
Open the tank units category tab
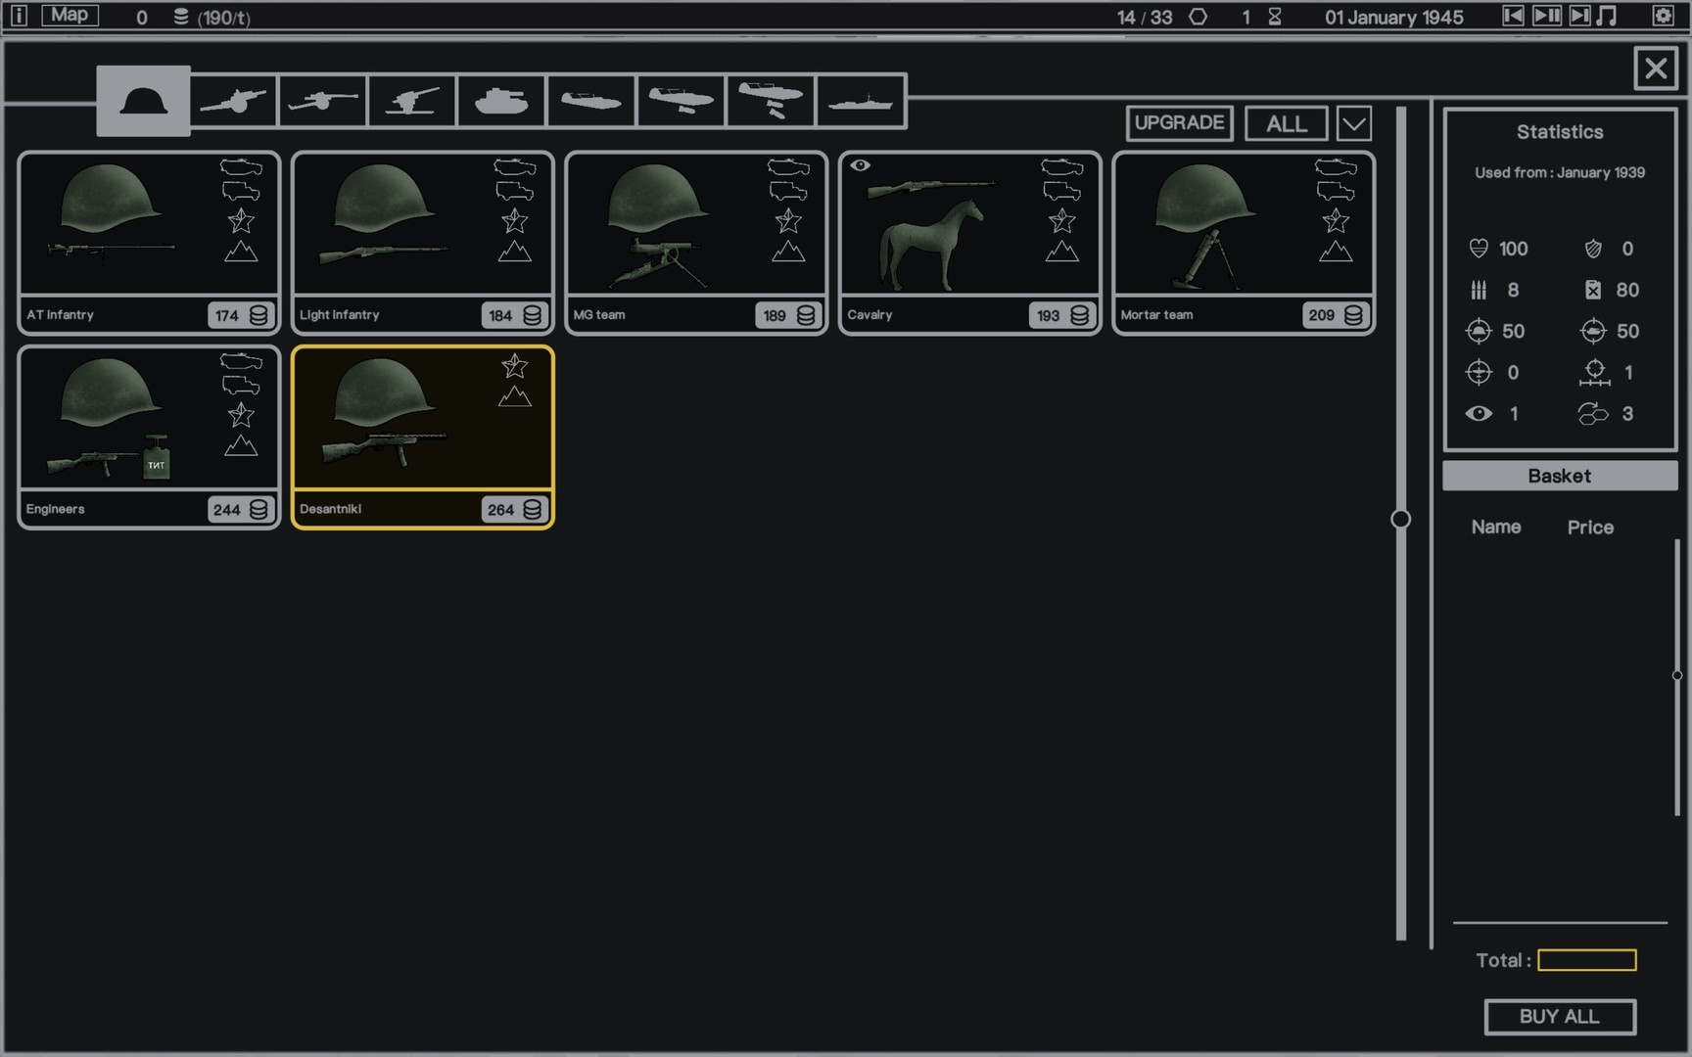coord(500,101)
